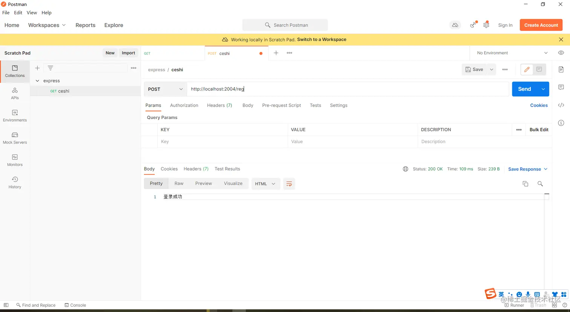Viewport: 570px width, 312px height.
Task: Switch to comment mode icon
Action: (539, 69)
